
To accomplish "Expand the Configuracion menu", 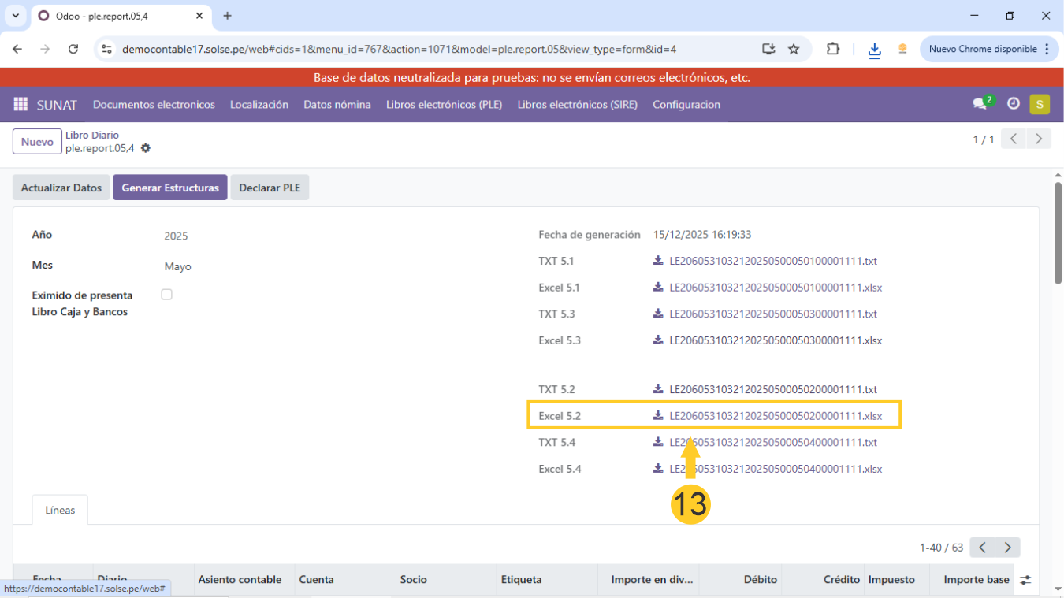I will point(686,105).
